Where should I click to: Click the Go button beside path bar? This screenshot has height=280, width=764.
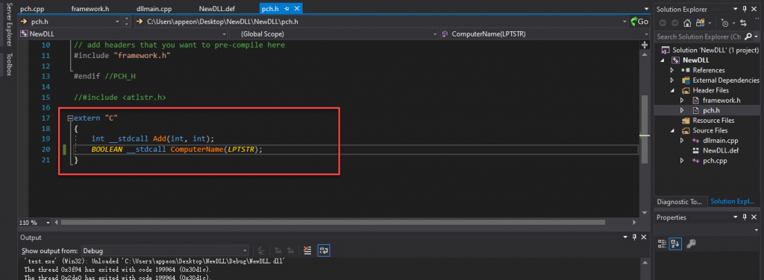(x=639, y=22)
